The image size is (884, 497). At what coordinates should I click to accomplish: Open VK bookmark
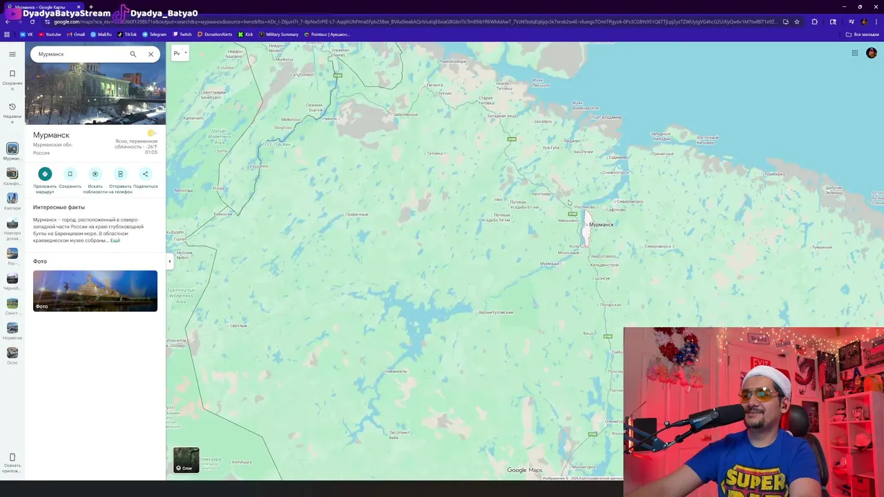[x=26, y=34]
